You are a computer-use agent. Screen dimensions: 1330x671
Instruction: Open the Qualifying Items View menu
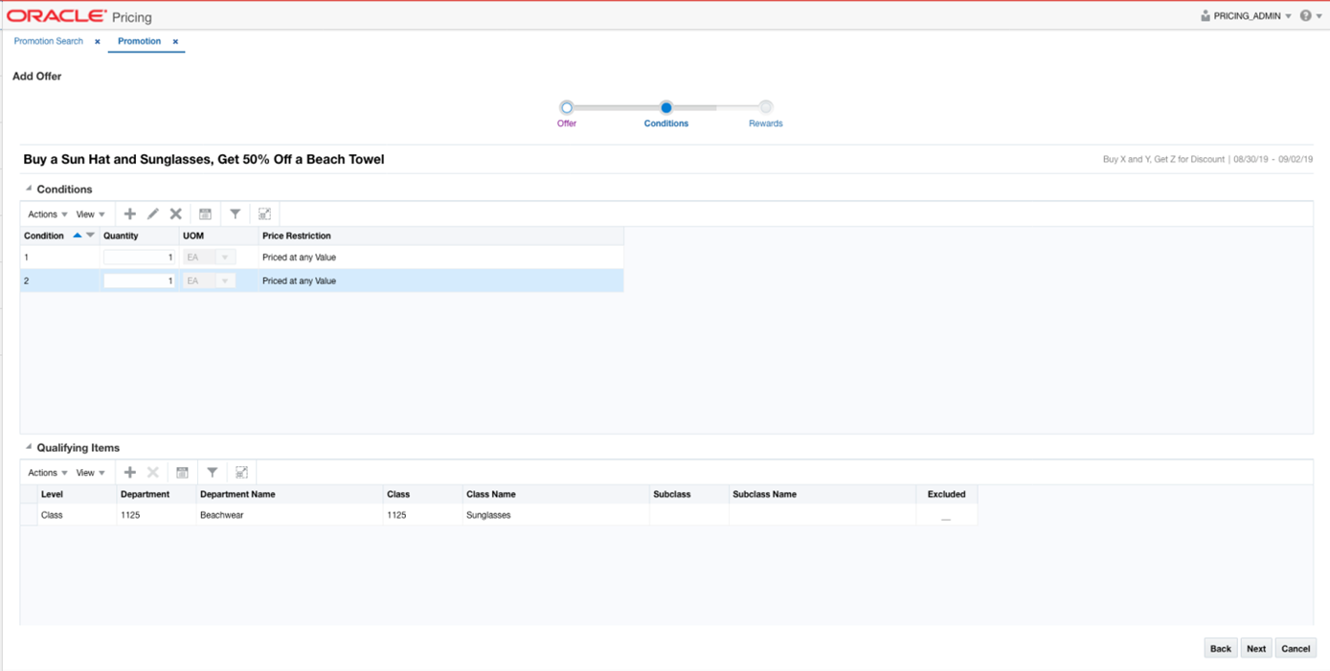91,473
